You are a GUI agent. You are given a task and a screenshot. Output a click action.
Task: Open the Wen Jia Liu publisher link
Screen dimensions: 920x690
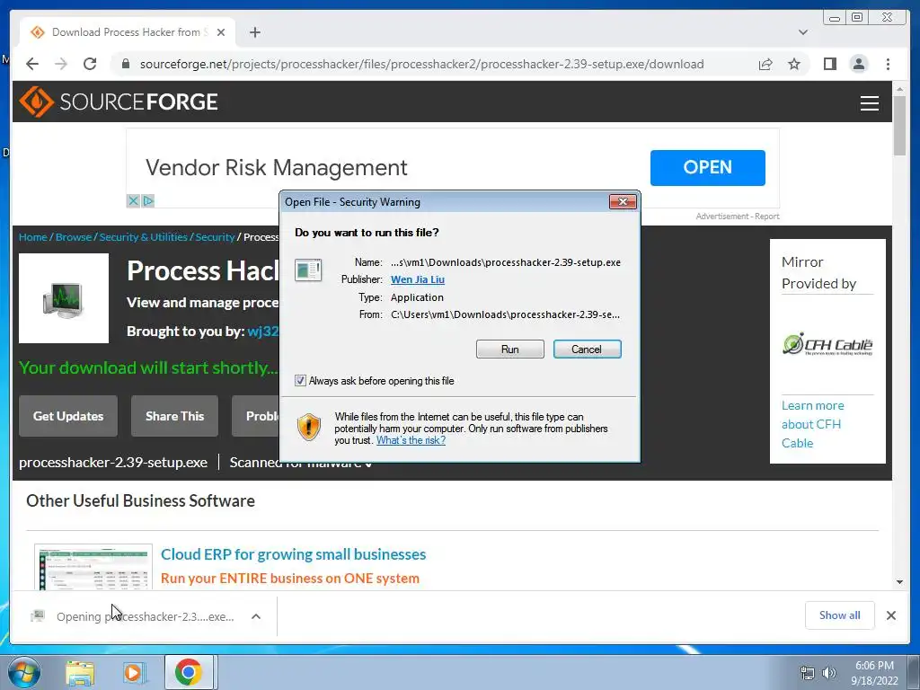coord(417,280)
